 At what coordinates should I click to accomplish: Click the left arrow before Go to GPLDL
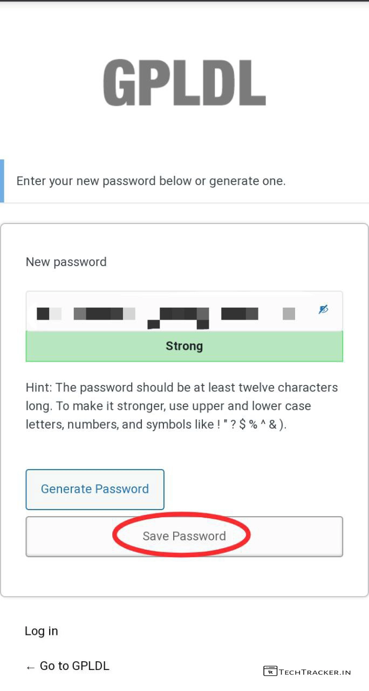(30, 667)
